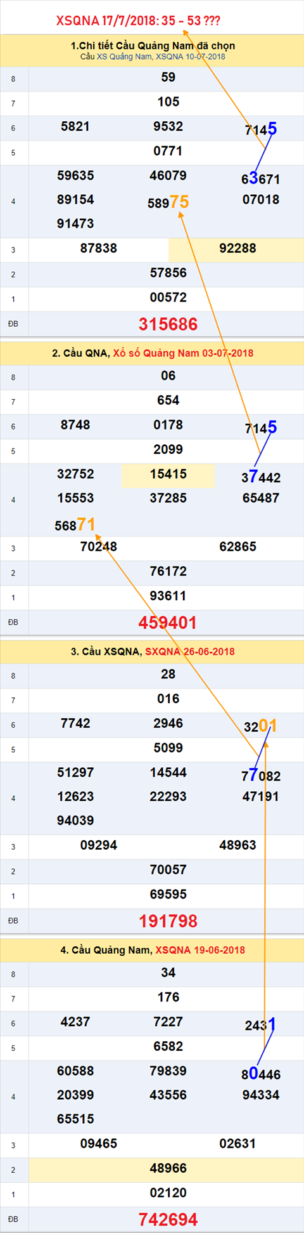Open link 'Cầu XS Quảng Nam, XSQNA 10-07-2018'
Viewport: 304px width, 1233px height.
coord(153,56)
